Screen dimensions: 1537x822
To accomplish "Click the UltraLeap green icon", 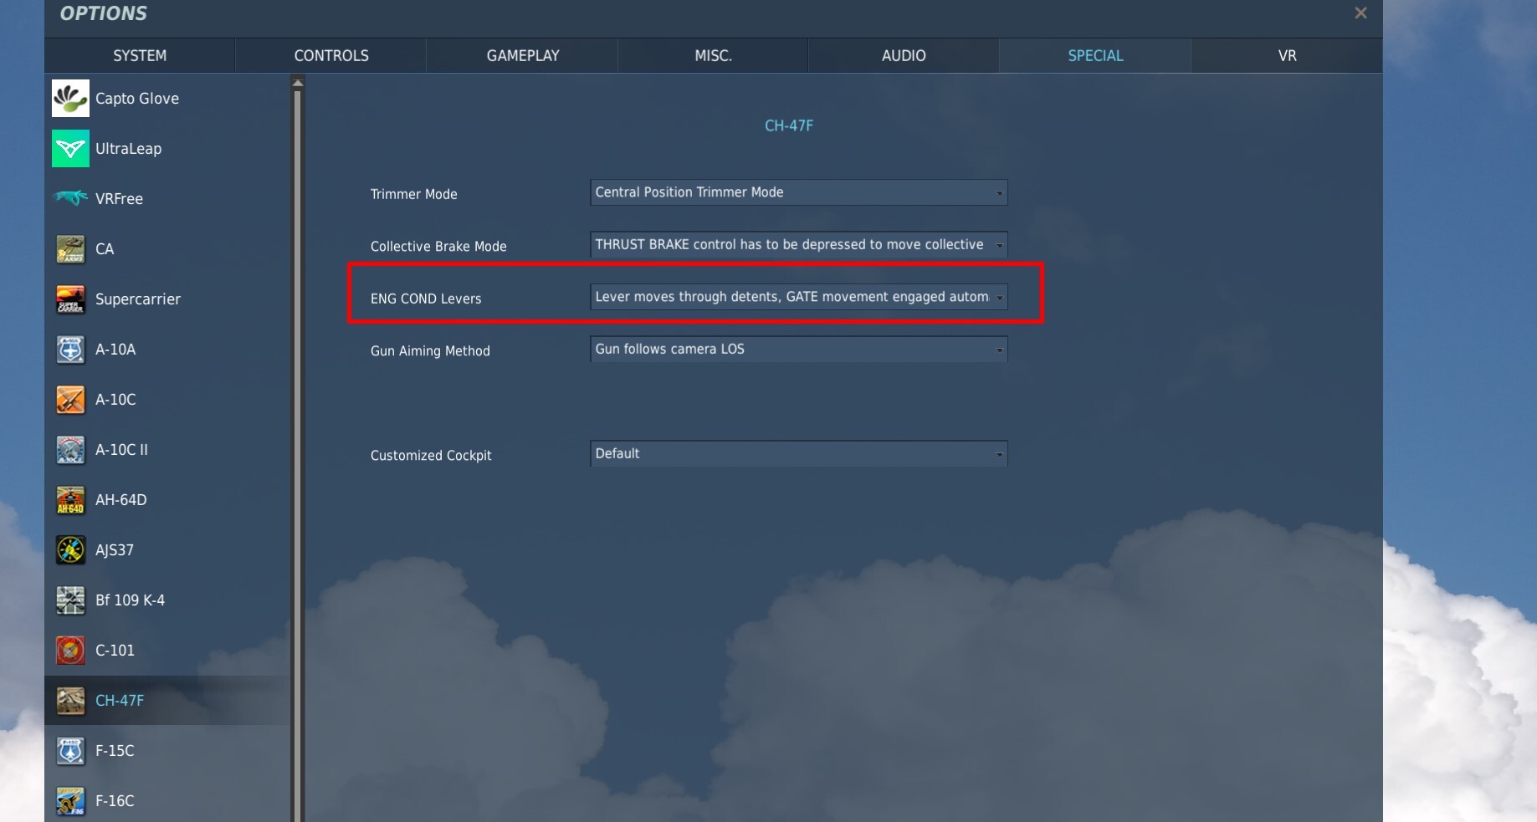I will tap(70, 149).
